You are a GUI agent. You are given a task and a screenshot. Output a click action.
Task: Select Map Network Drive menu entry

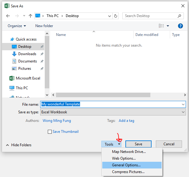(129, 152)
